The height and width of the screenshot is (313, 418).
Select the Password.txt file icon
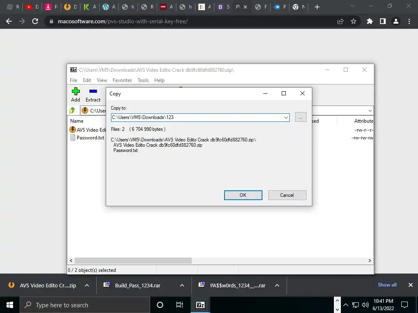point(73,137)
